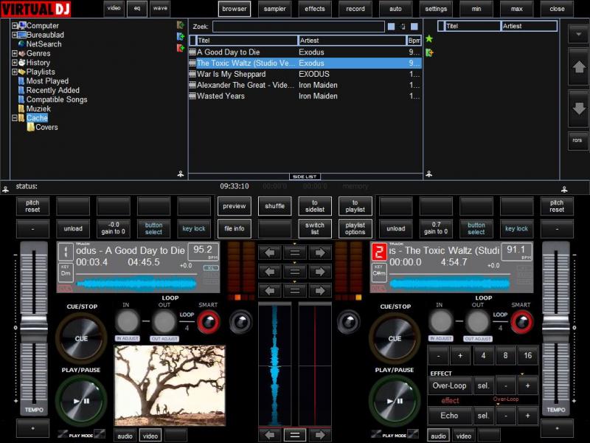Viewport: 590px width, 443px height.
Task: Expand the Bureaublad tree node
Action: click(x=15, y=35)
